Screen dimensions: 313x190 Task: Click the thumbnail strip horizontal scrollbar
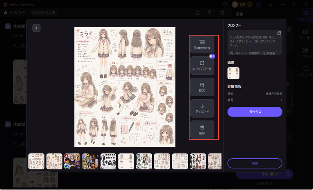pos(40,171)
